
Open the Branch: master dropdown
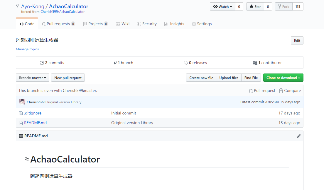coord(33,78)
